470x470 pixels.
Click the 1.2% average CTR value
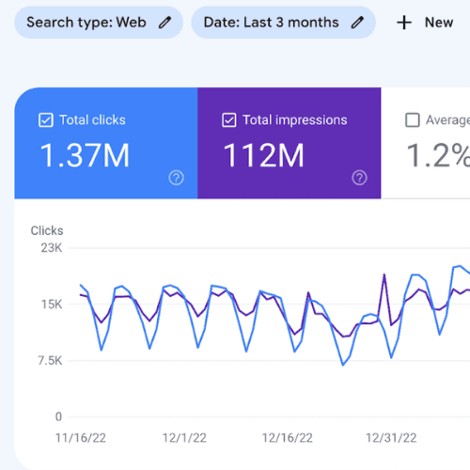coord(438,155)
